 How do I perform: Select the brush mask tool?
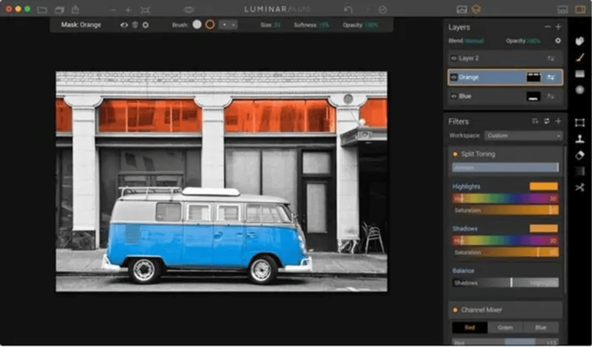pyautogui.click(x=580, y=57)
